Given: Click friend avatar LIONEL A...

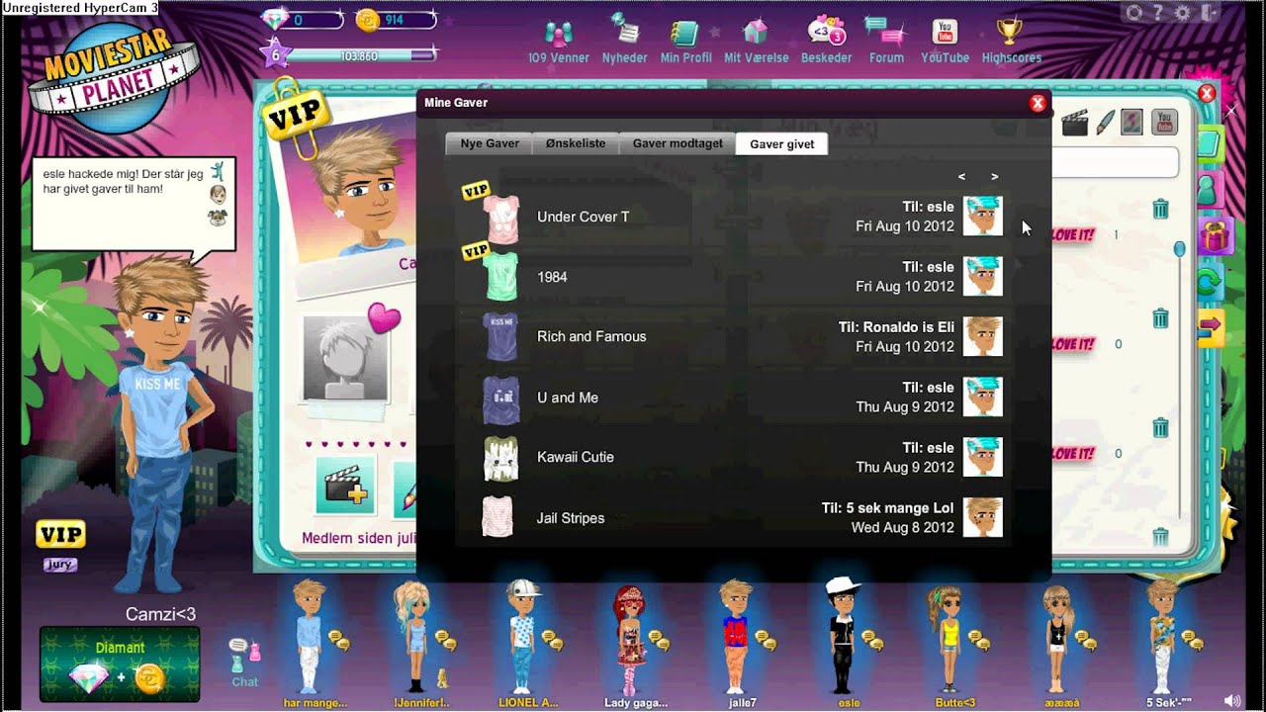Looking at the screenshot, I should [523, 636].
